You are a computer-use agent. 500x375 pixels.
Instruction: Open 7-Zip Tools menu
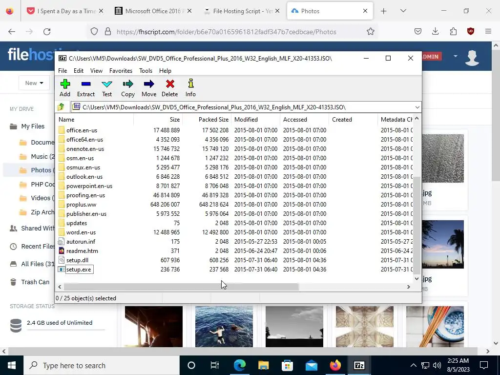(x=146, y=71)
